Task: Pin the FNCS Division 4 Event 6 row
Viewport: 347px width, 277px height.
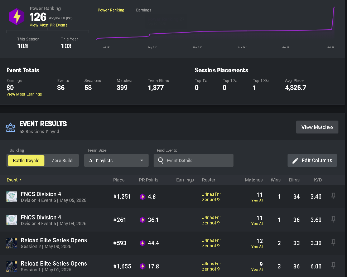Action: pos(333,196)
